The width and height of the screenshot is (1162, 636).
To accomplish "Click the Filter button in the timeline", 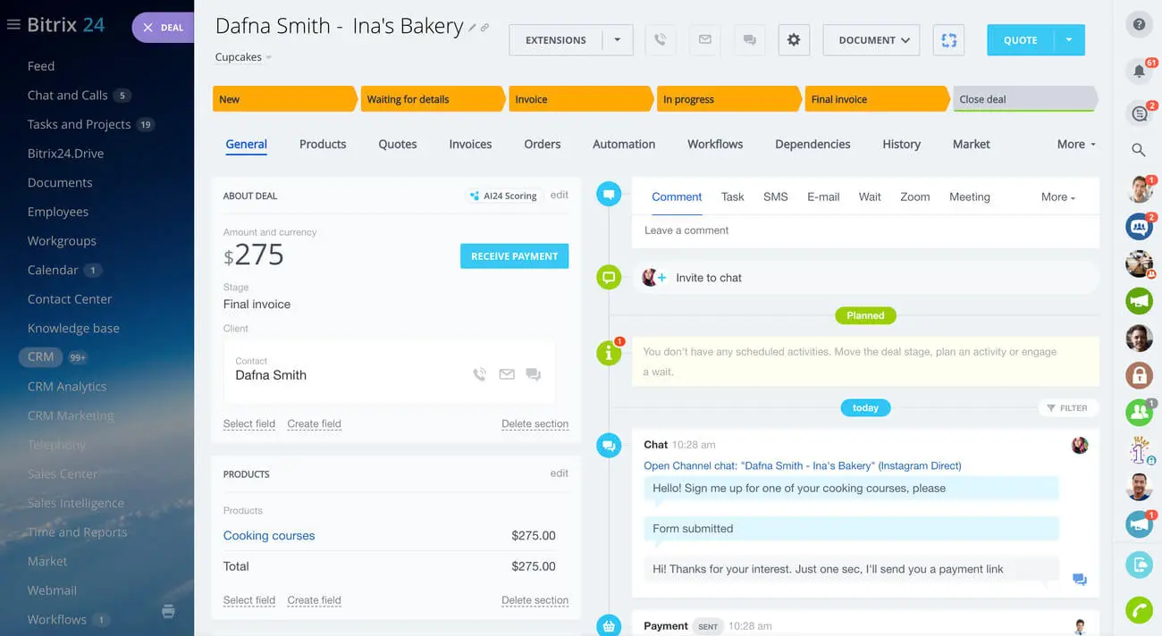I will tap(1068, 408).
